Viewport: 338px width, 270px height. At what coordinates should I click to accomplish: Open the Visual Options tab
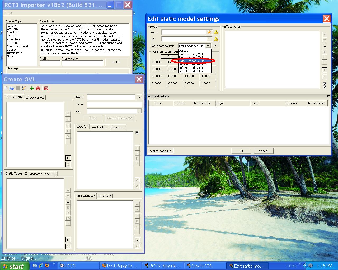point(99,127)
